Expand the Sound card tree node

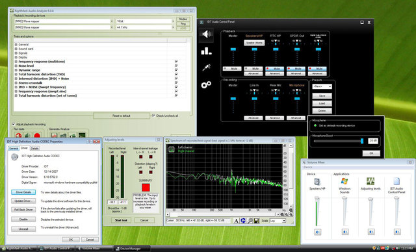[16, 49]
